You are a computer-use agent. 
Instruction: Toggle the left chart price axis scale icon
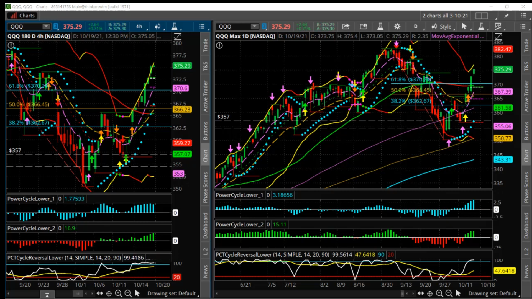[177, 36]
